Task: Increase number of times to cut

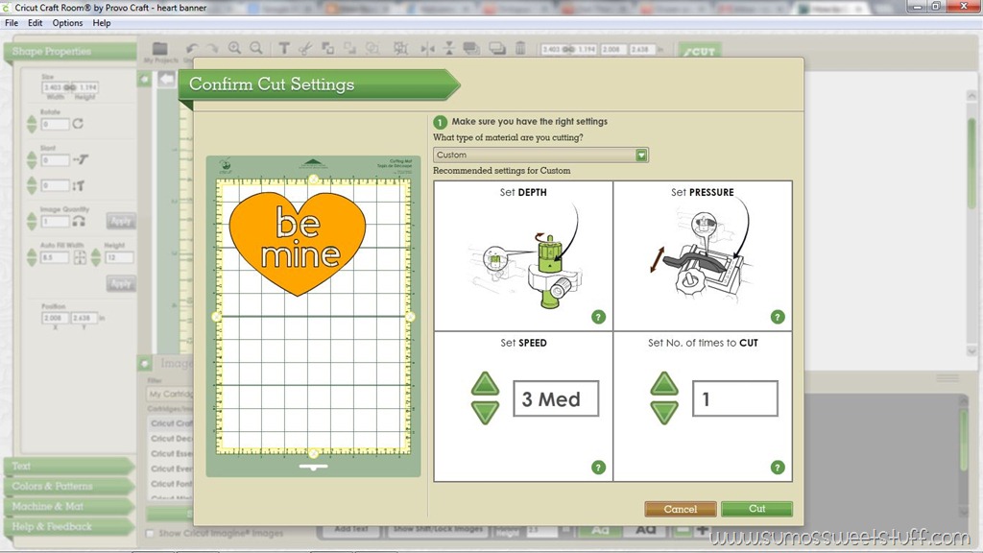Action: (x=664, y=384)
